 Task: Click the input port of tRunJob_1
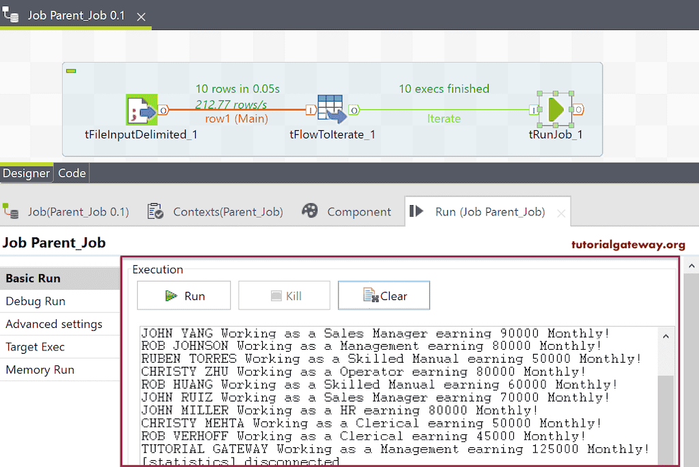click(534, 109)
